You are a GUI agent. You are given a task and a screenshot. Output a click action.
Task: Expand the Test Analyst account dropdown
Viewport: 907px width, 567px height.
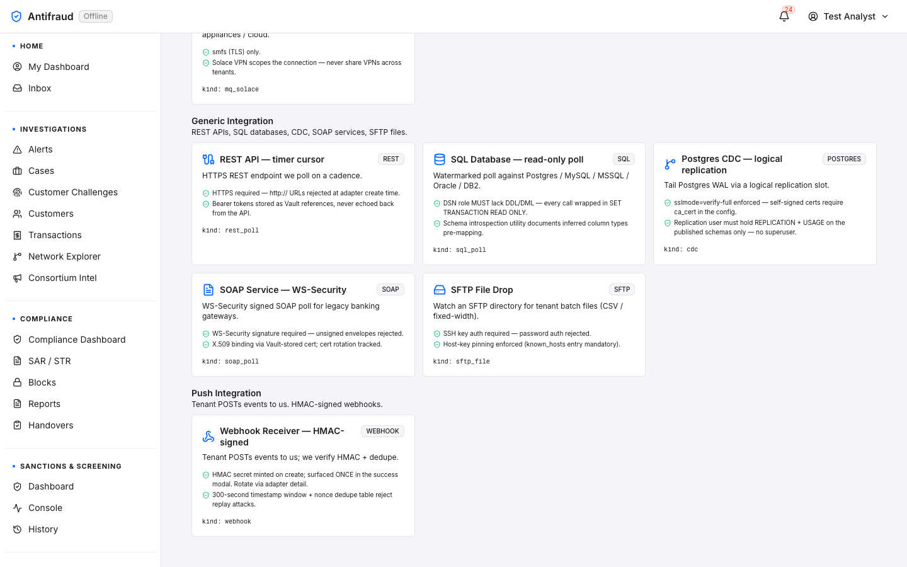point(848,16)
